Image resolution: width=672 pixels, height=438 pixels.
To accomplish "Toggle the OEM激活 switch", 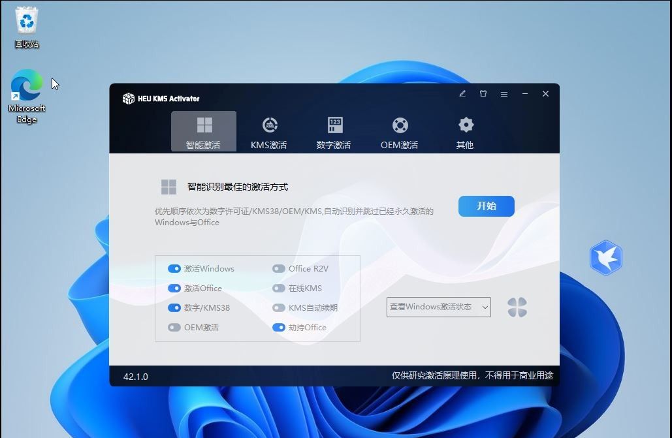I will 174,328.
